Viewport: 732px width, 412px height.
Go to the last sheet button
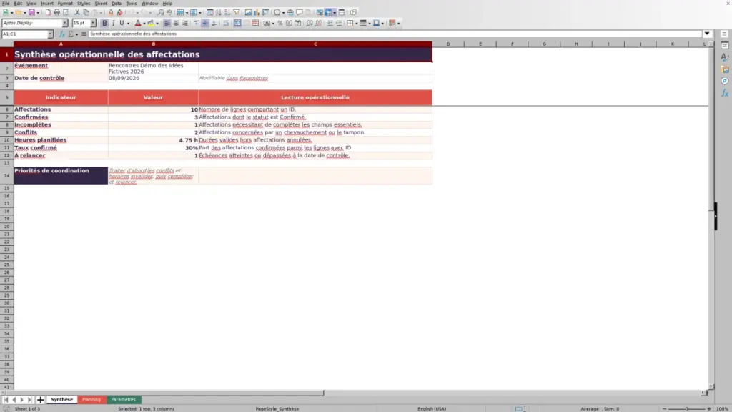pos(29,400)
